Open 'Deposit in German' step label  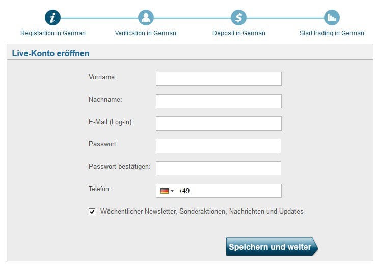(x=238, y=33)
